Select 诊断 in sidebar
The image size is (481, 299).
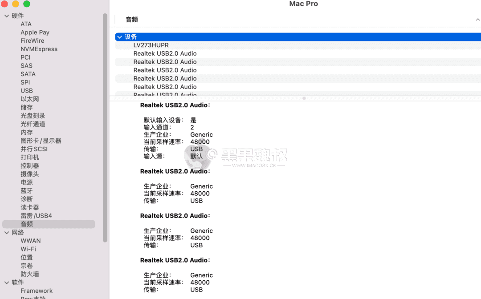pos(27,199)
